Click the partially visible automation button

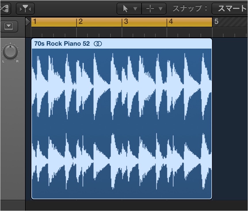click(5, 9)
